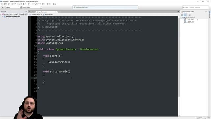
Task: Expand the Assembly-CSharp project node
Action: [3, 16]
